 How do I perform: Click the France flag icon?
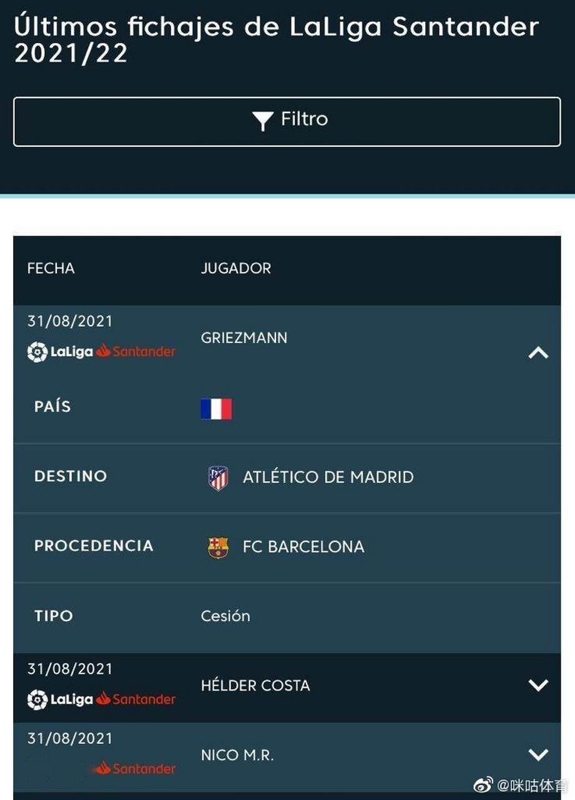click(x=216, y=409)
